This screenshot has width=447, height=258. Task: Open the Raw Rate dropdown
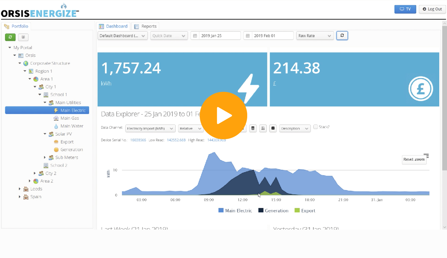point(315,36)
